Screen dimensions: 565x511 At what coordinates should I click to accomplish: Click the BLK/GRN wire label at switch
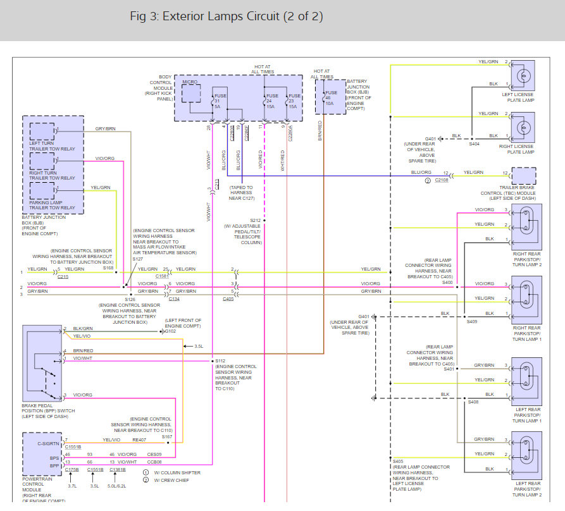[83, 328]
